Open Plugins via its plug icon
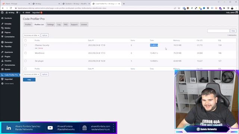239x134 pixels. click(2, 56)
